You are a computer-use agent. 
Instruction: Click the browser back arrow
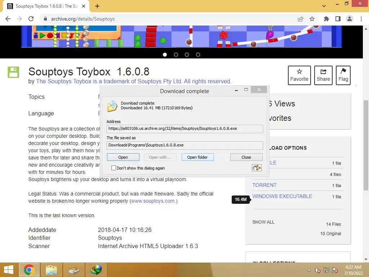[x=8, y=19]
